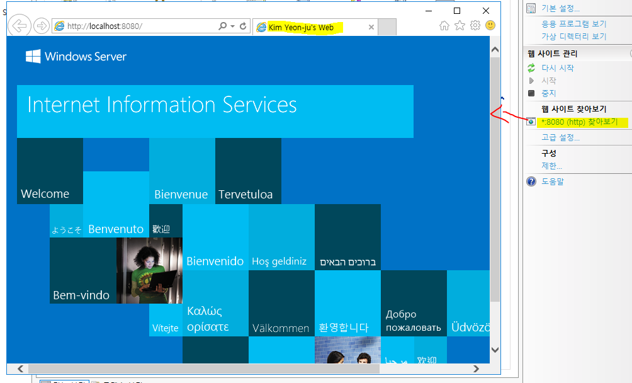
Task: Click the browser forward arrow button
Action: pyautogui.click(x=41, y=26)
